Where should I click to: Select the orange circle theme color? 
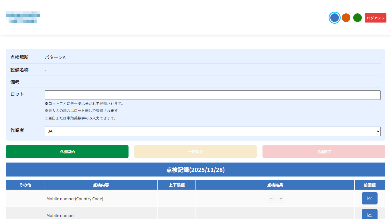(346, 18)
